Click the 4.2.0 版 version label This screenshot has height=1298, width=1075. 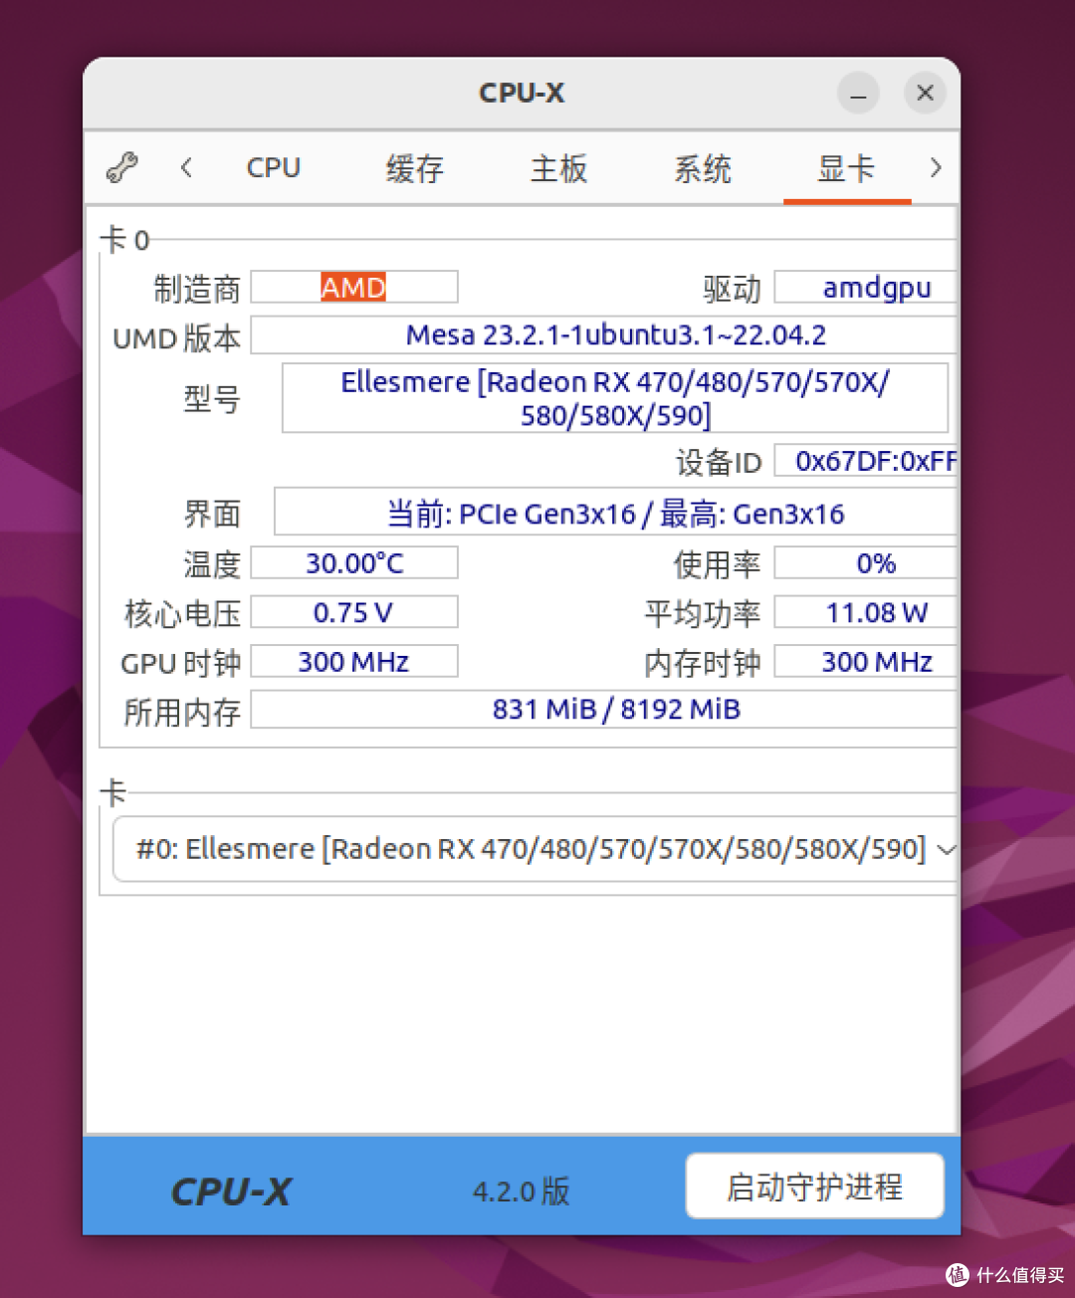pos(522,1190)
